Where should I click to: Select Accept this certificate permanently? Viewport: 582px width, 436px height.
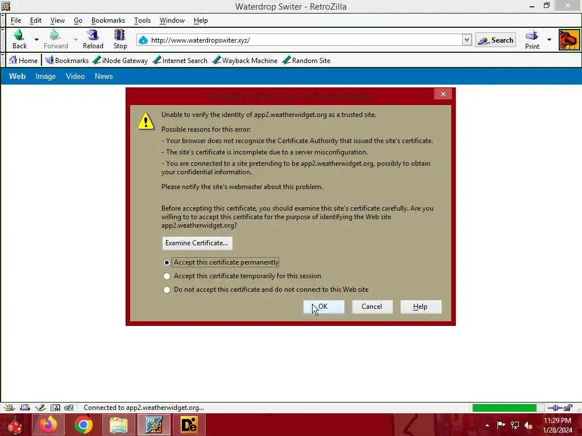pos(221,262)
